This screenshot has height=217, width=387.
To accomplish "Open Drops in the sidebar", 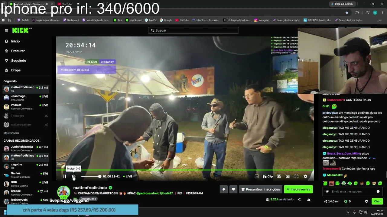I will pos(16,70).
